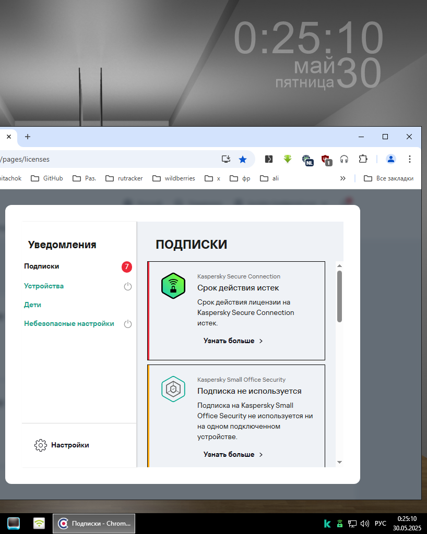Open the VPN globe NL extension
Image resolution: width=427 pixels, height=534 pixels.
pos(307,160)
